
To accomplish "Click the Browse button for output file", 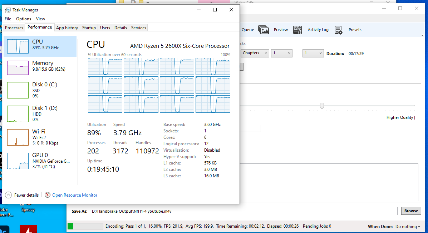I will pyautogui.click(x=411, y=211).
